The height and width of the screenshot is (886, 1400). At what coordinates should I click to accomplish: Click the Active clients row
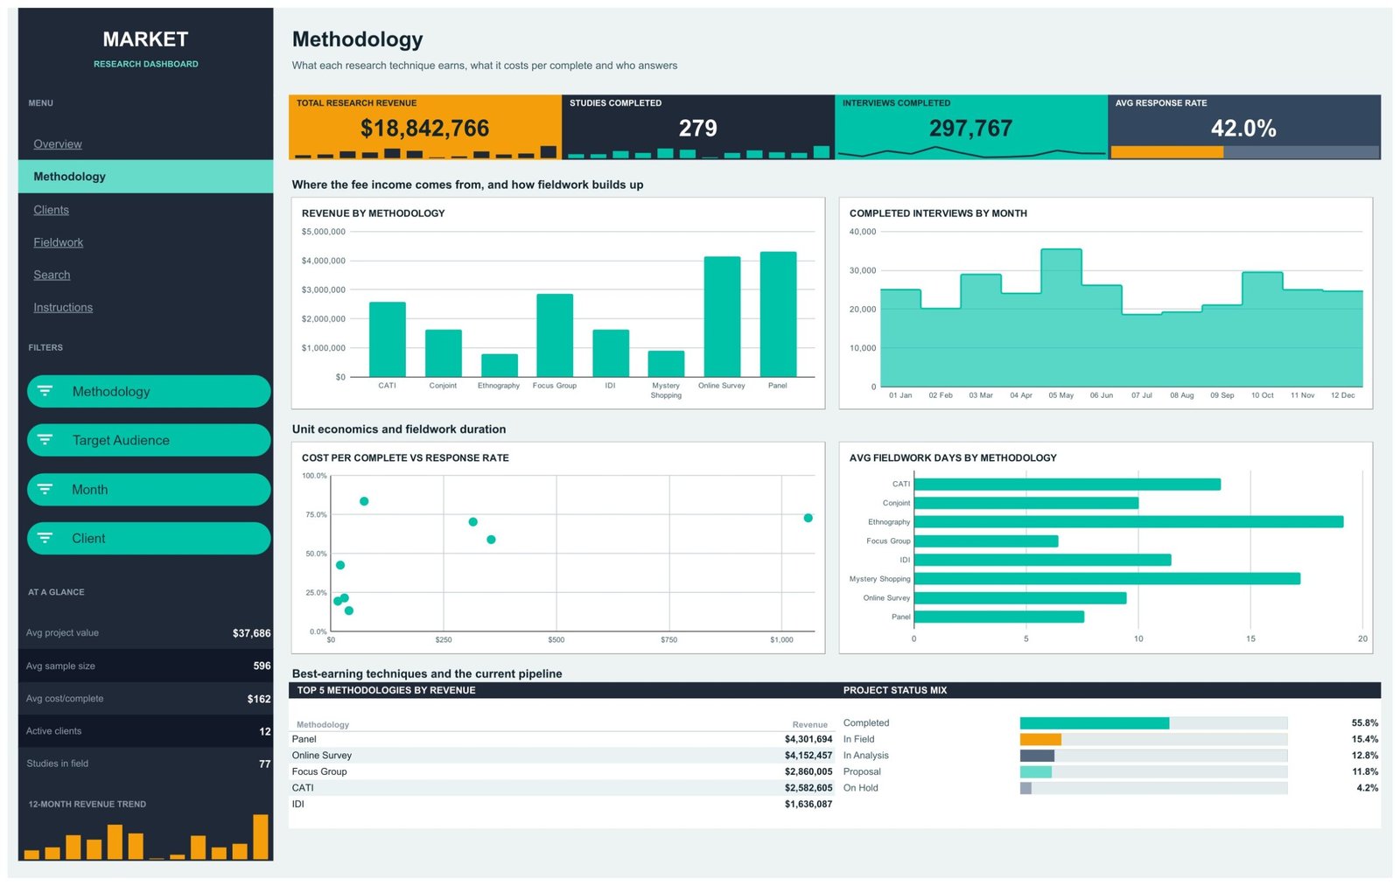coord(145,731)
